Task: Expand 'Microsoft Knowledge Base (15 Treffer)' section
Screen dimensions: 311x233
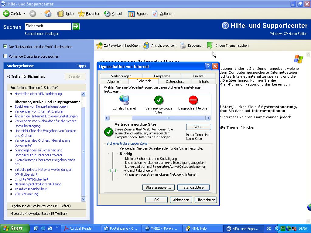Action: 46,214
